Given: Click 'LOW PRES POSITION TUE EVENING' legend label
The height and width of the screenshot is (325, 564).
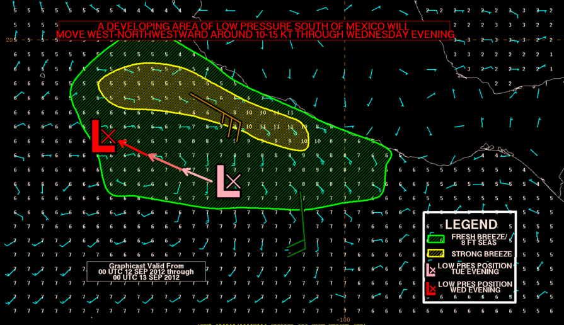Looking at the screenshot, I should [475, 268].
